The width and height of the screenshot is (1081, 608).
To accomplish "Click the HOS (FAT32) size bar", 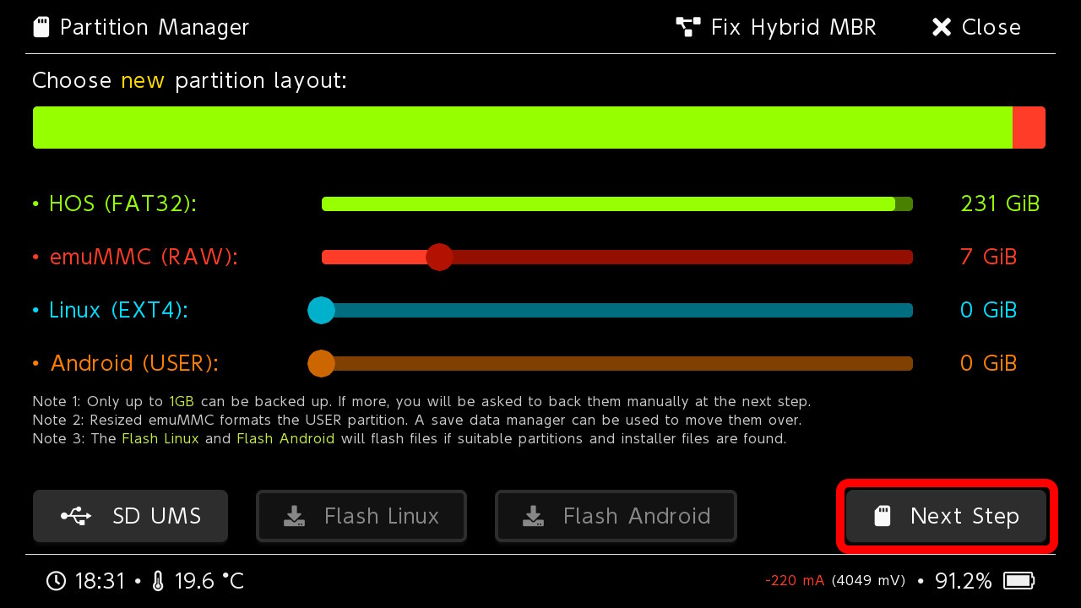I will 608,204.
